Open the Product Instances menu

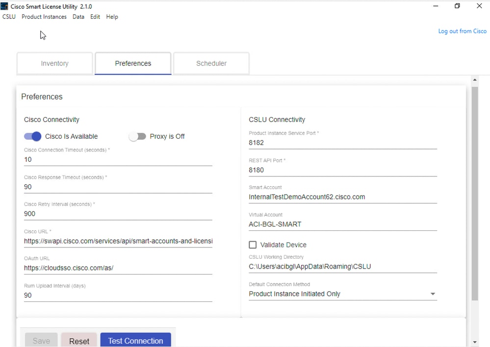point(44,17)
